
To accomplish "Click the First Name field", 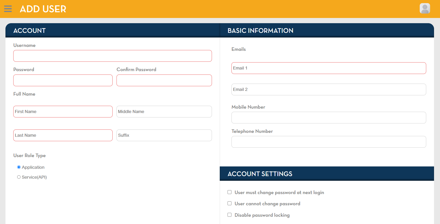I will click(63, 112).
